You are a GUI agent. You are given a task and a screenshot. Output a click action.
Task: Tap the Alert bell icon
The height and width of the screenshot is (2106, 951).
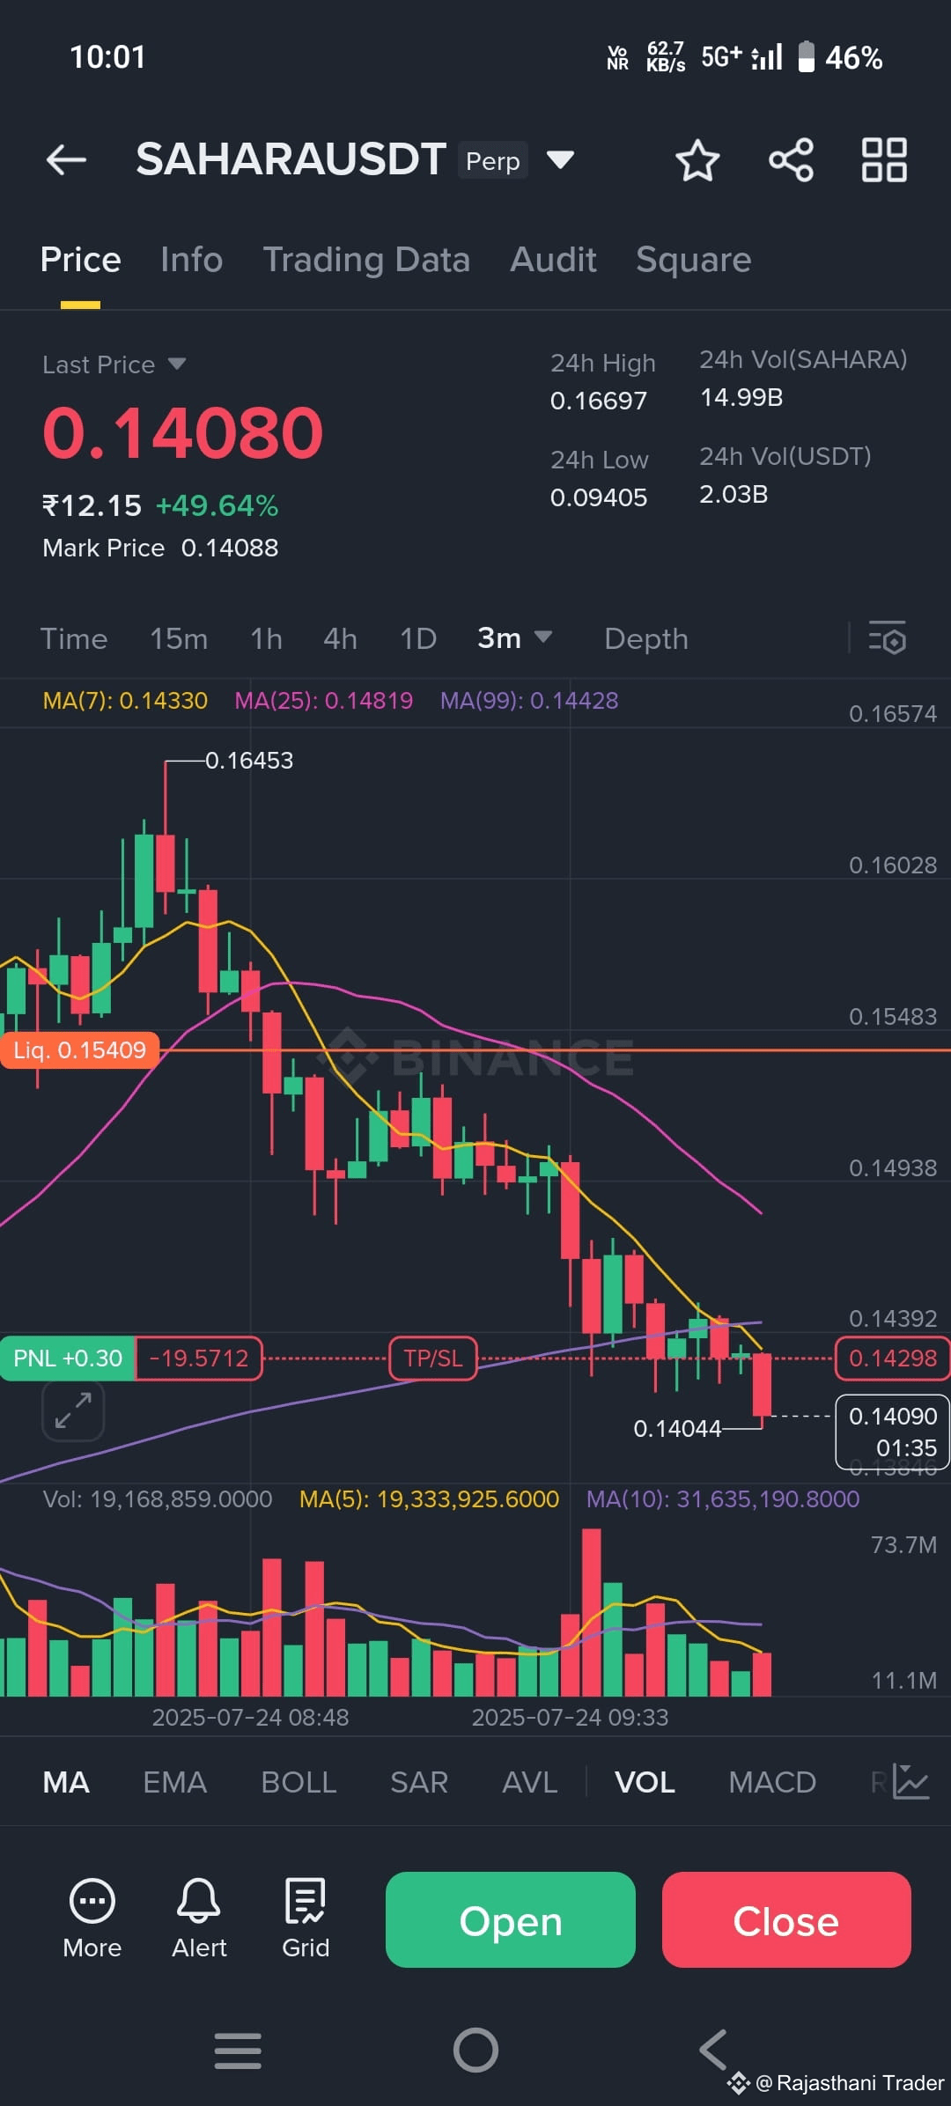pos(199,1918)
